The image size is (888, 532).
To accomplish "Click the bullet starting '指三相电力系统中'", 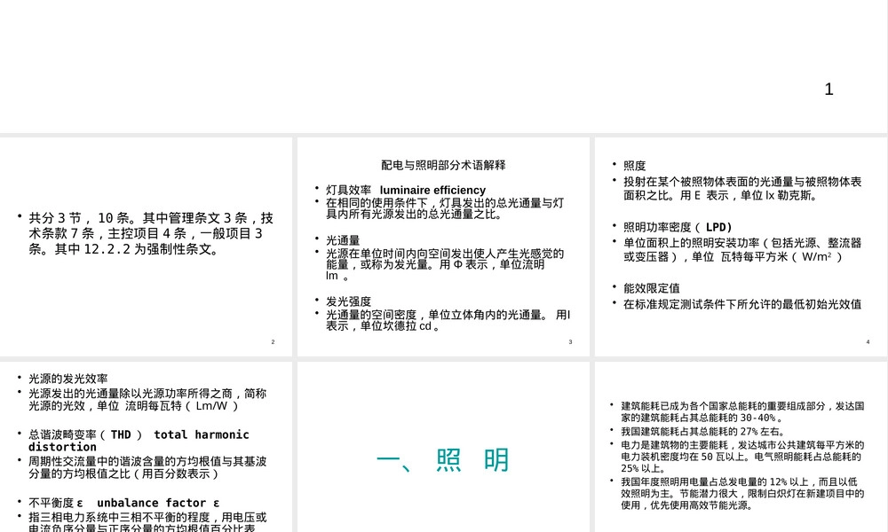I will [x=147, y=522].
